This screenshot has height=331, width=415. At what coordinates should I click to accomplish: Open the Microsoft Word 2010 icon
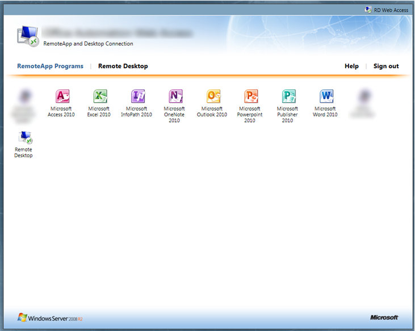pos(326,96)
